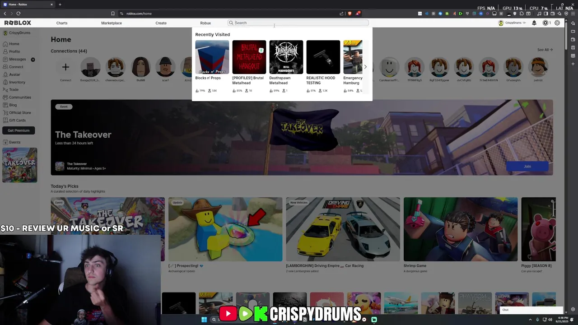The image size is (578, 325).
Task: Open the Robux tab
Action: pyautogui.click(x=205, y=23)
